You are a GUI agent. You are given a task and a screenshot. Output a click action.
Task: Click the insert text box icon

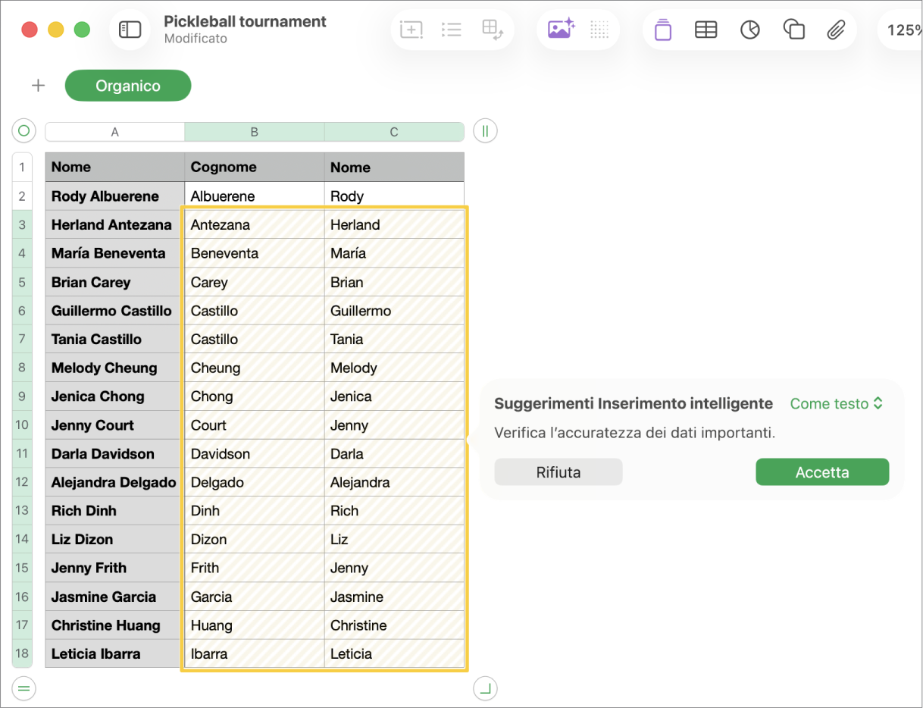pyautogui.click(x=411, y=30)
